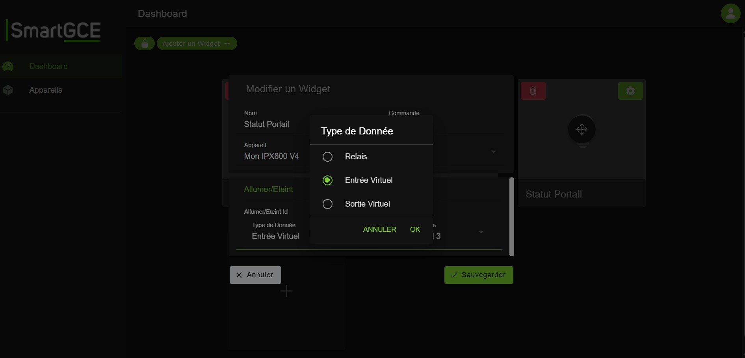The height and width of the screenshot is (358, 745).
Task: Click the move arrows icon on widget
Action: click(582, 129)
